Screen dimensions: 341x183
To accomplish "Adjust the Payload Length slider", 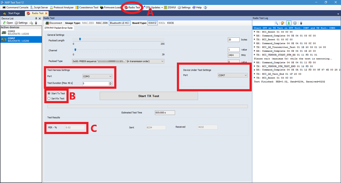I will pyautogui.click(x=80, y=39).
